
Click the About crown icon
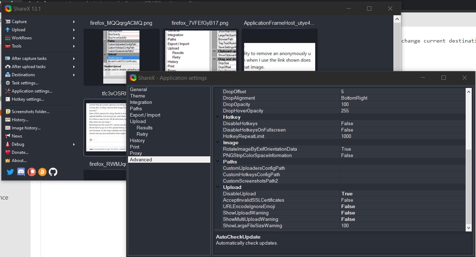8,161
